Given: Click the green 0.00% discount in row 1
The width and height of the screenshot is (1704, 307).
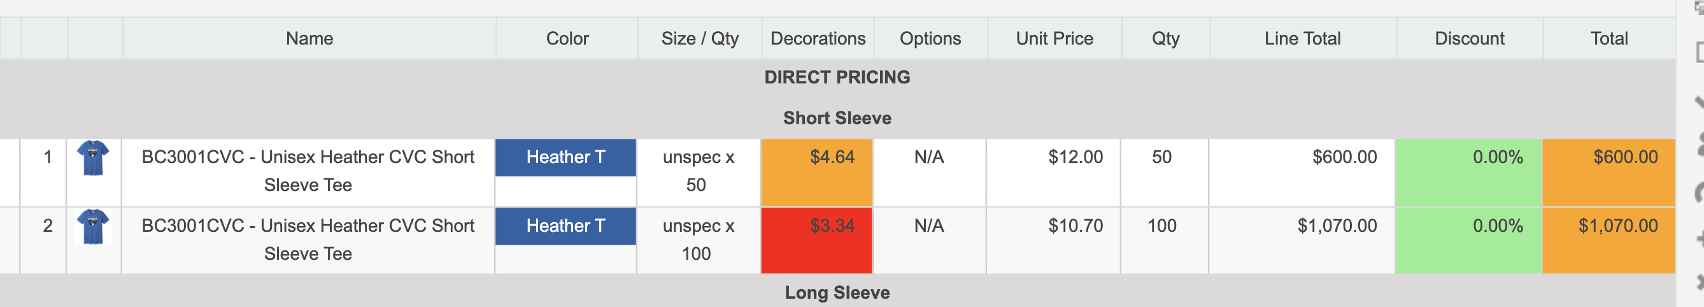Looking at the screenshot, I should pos(1497,157).
